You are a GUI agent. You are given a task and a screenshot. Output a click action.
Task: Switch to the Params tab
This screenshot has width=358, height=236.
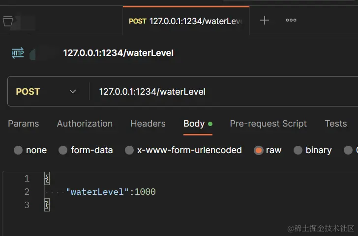23,124
